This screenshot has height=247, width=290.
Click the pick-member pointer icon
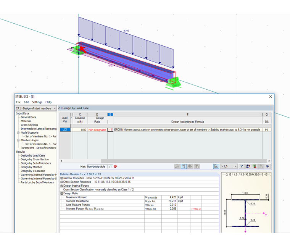click(261, 166)
